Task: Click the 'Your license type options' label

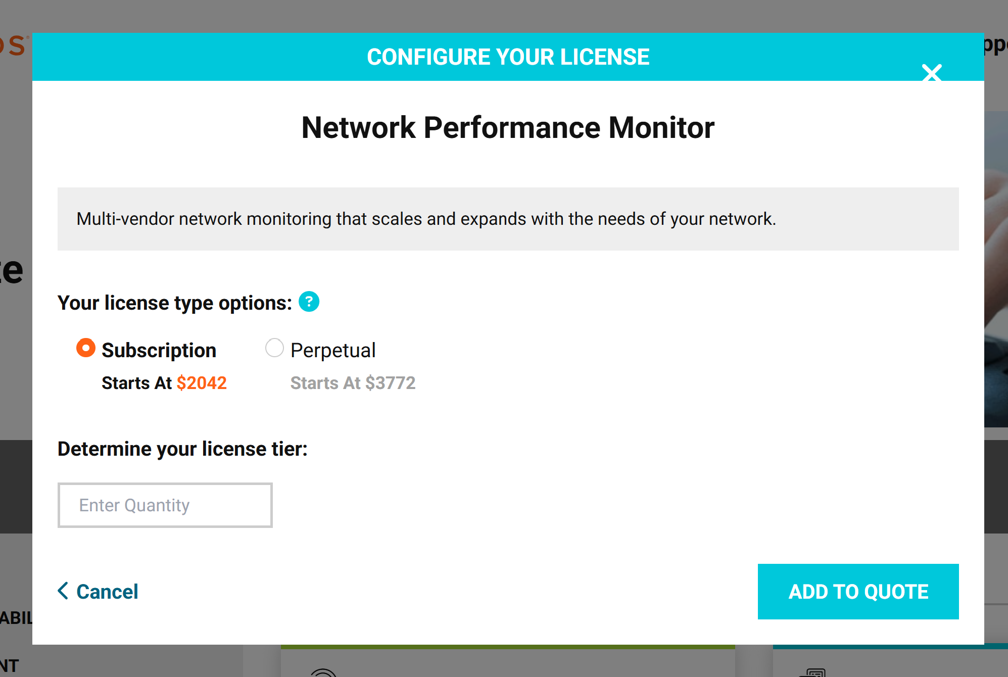Action: point(174,303)
